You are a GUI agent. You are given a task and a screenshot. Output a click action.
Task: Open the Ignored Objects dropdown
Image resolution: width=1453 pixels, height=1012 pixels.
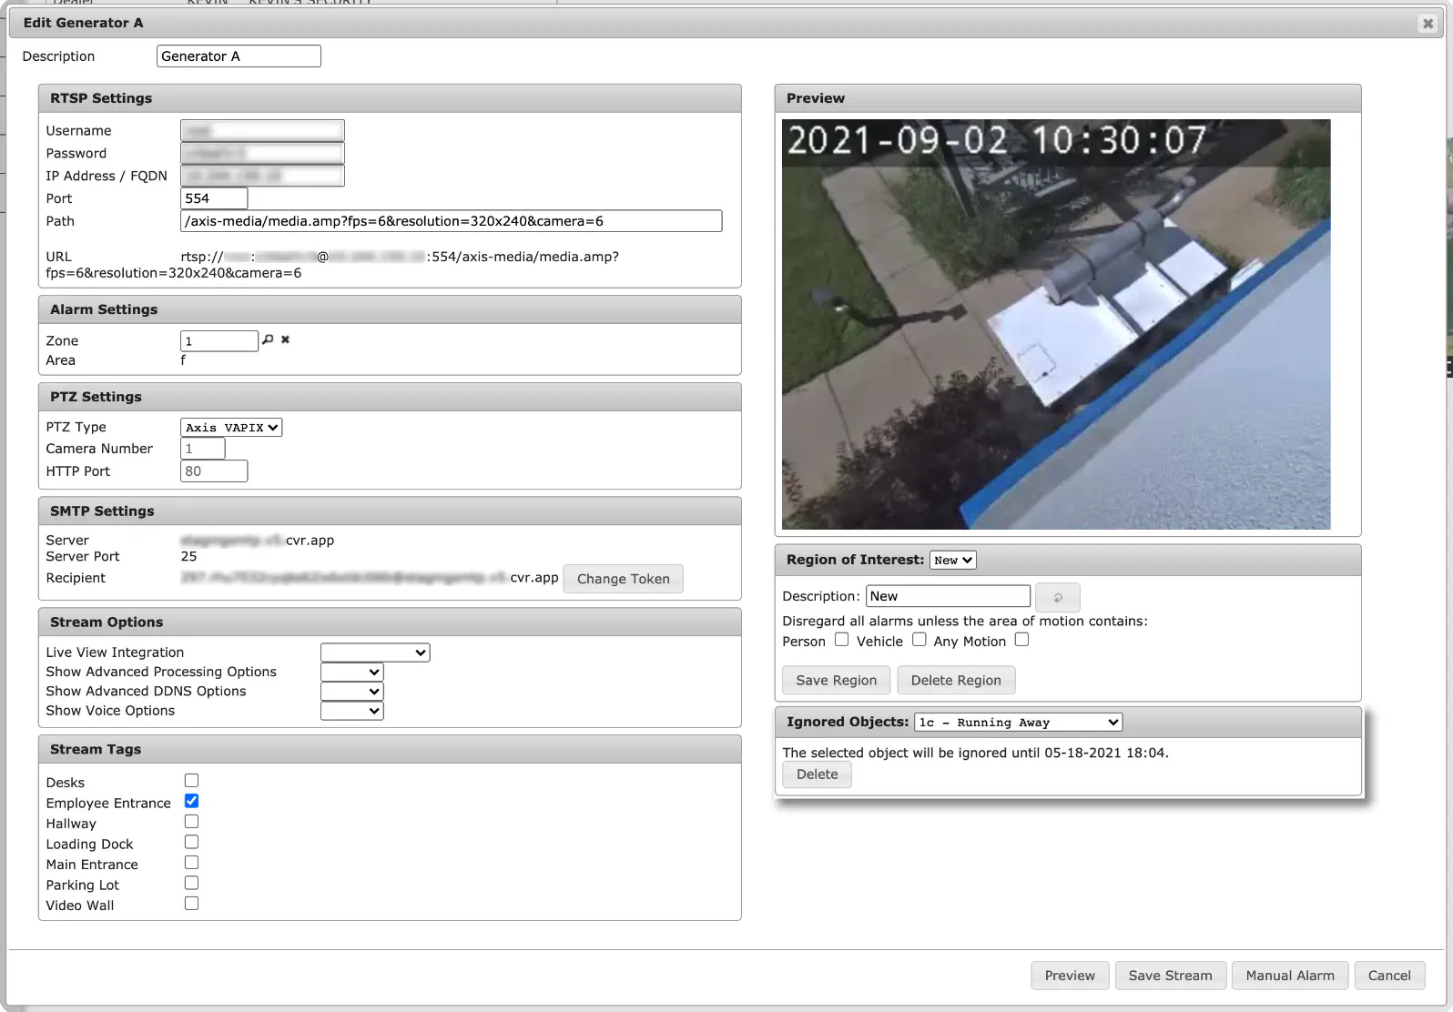[x=1018, y=723]
